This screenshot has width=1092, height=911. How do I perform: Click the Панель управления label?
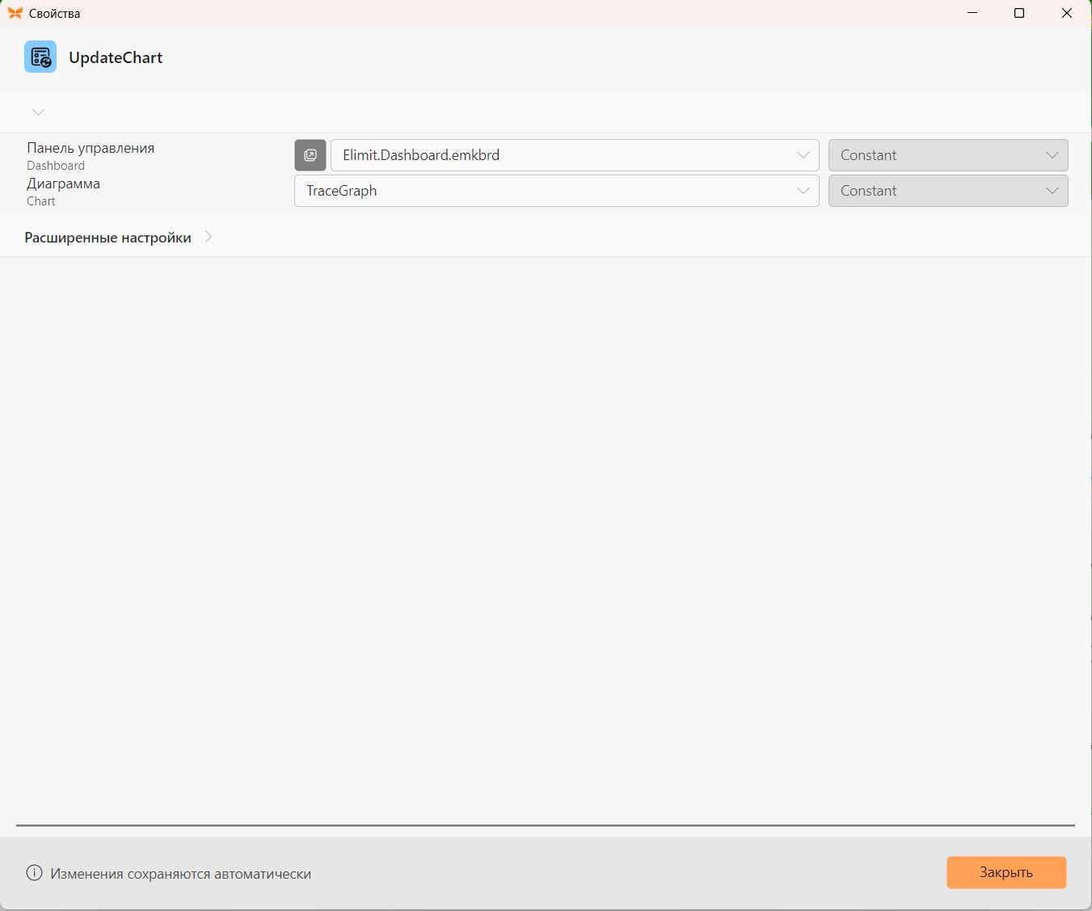(x=91, y=148)
